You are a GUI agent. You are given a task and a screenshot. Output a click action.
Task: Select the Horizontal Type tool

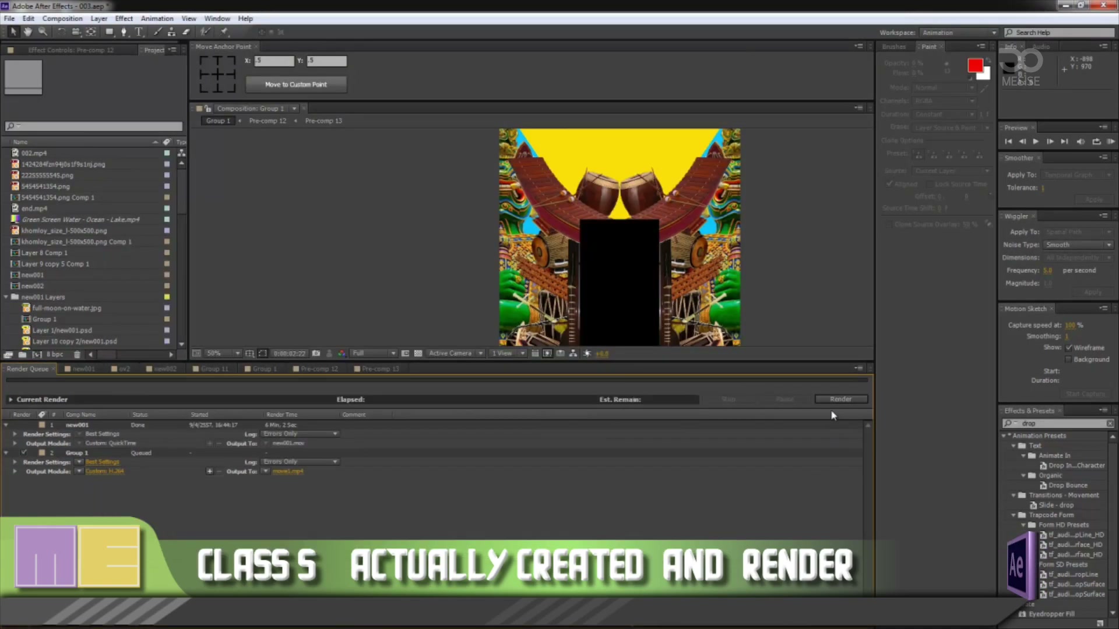pyautogui.click(x=139, y=32)
